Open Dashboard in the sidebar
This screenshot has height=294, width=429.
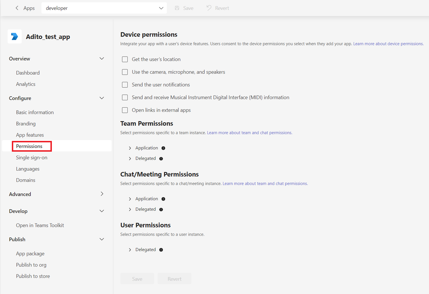pyautogui.click(x=28, y=73)
